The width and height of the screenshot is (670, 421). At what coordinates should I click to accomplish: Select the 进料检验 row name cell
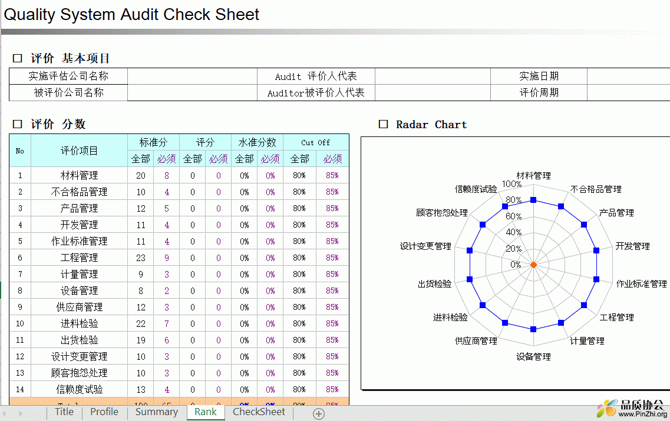[79, 323]
